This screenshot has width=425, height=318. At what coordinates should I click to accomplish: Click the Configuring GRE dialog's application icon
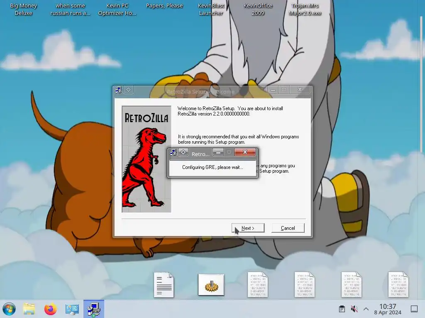pos(173,152)
